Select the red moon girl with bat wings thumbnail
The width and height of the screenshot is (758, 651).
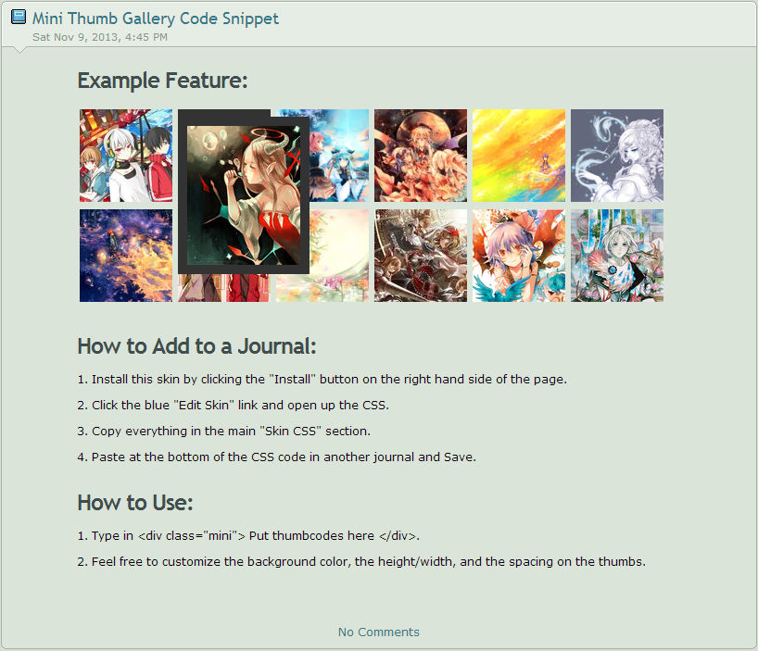coord(421,156)
